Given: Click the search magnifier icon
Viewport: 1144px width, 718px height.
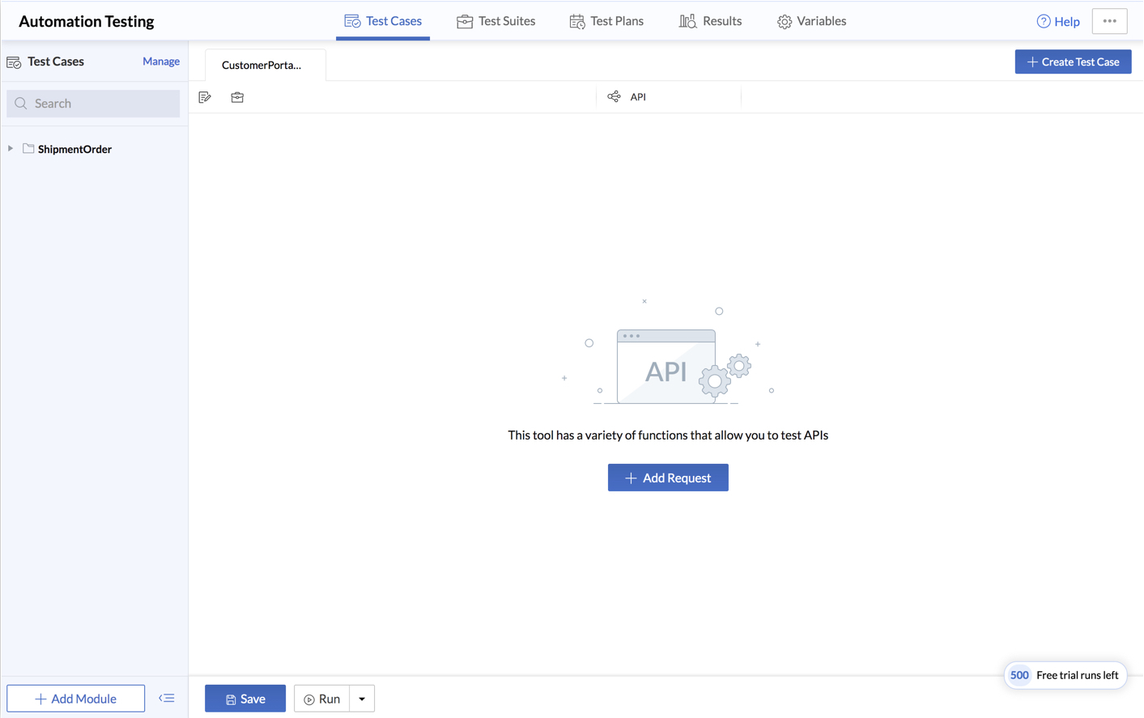Looking at the screenshot, I should click(21, 104).
